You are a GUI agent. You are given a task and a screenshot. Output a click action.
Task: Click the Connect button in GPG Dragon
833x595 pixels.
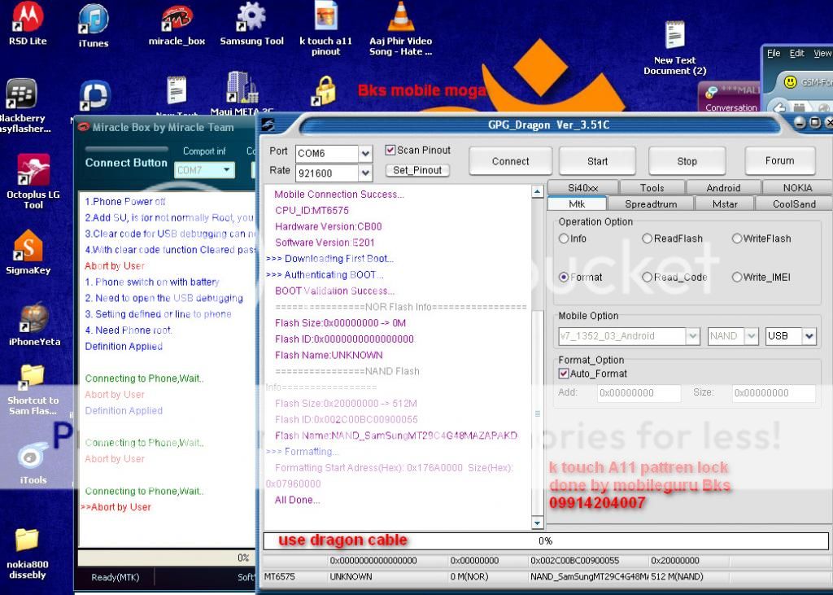(x=510, y=161)
